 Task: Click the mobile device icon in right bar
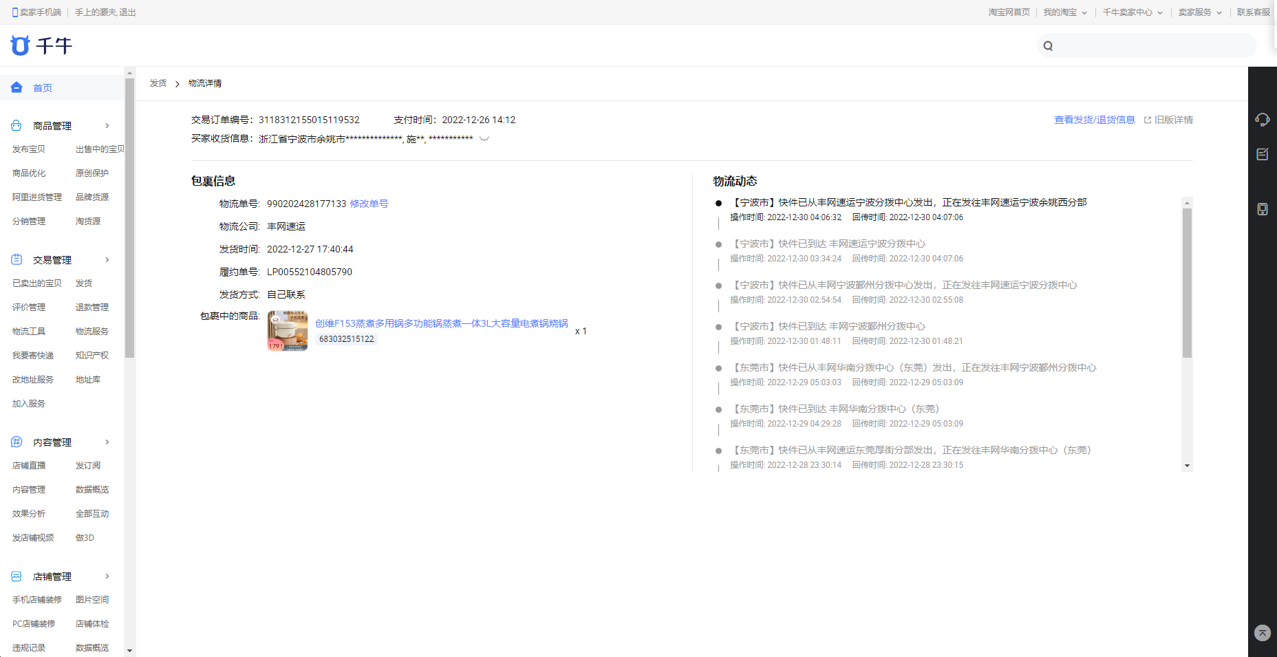(x=1262, y=209)
